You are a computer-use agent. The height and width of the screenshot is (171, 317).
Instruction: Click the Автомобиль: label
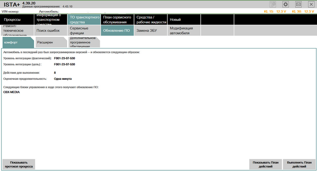point(49,12)
